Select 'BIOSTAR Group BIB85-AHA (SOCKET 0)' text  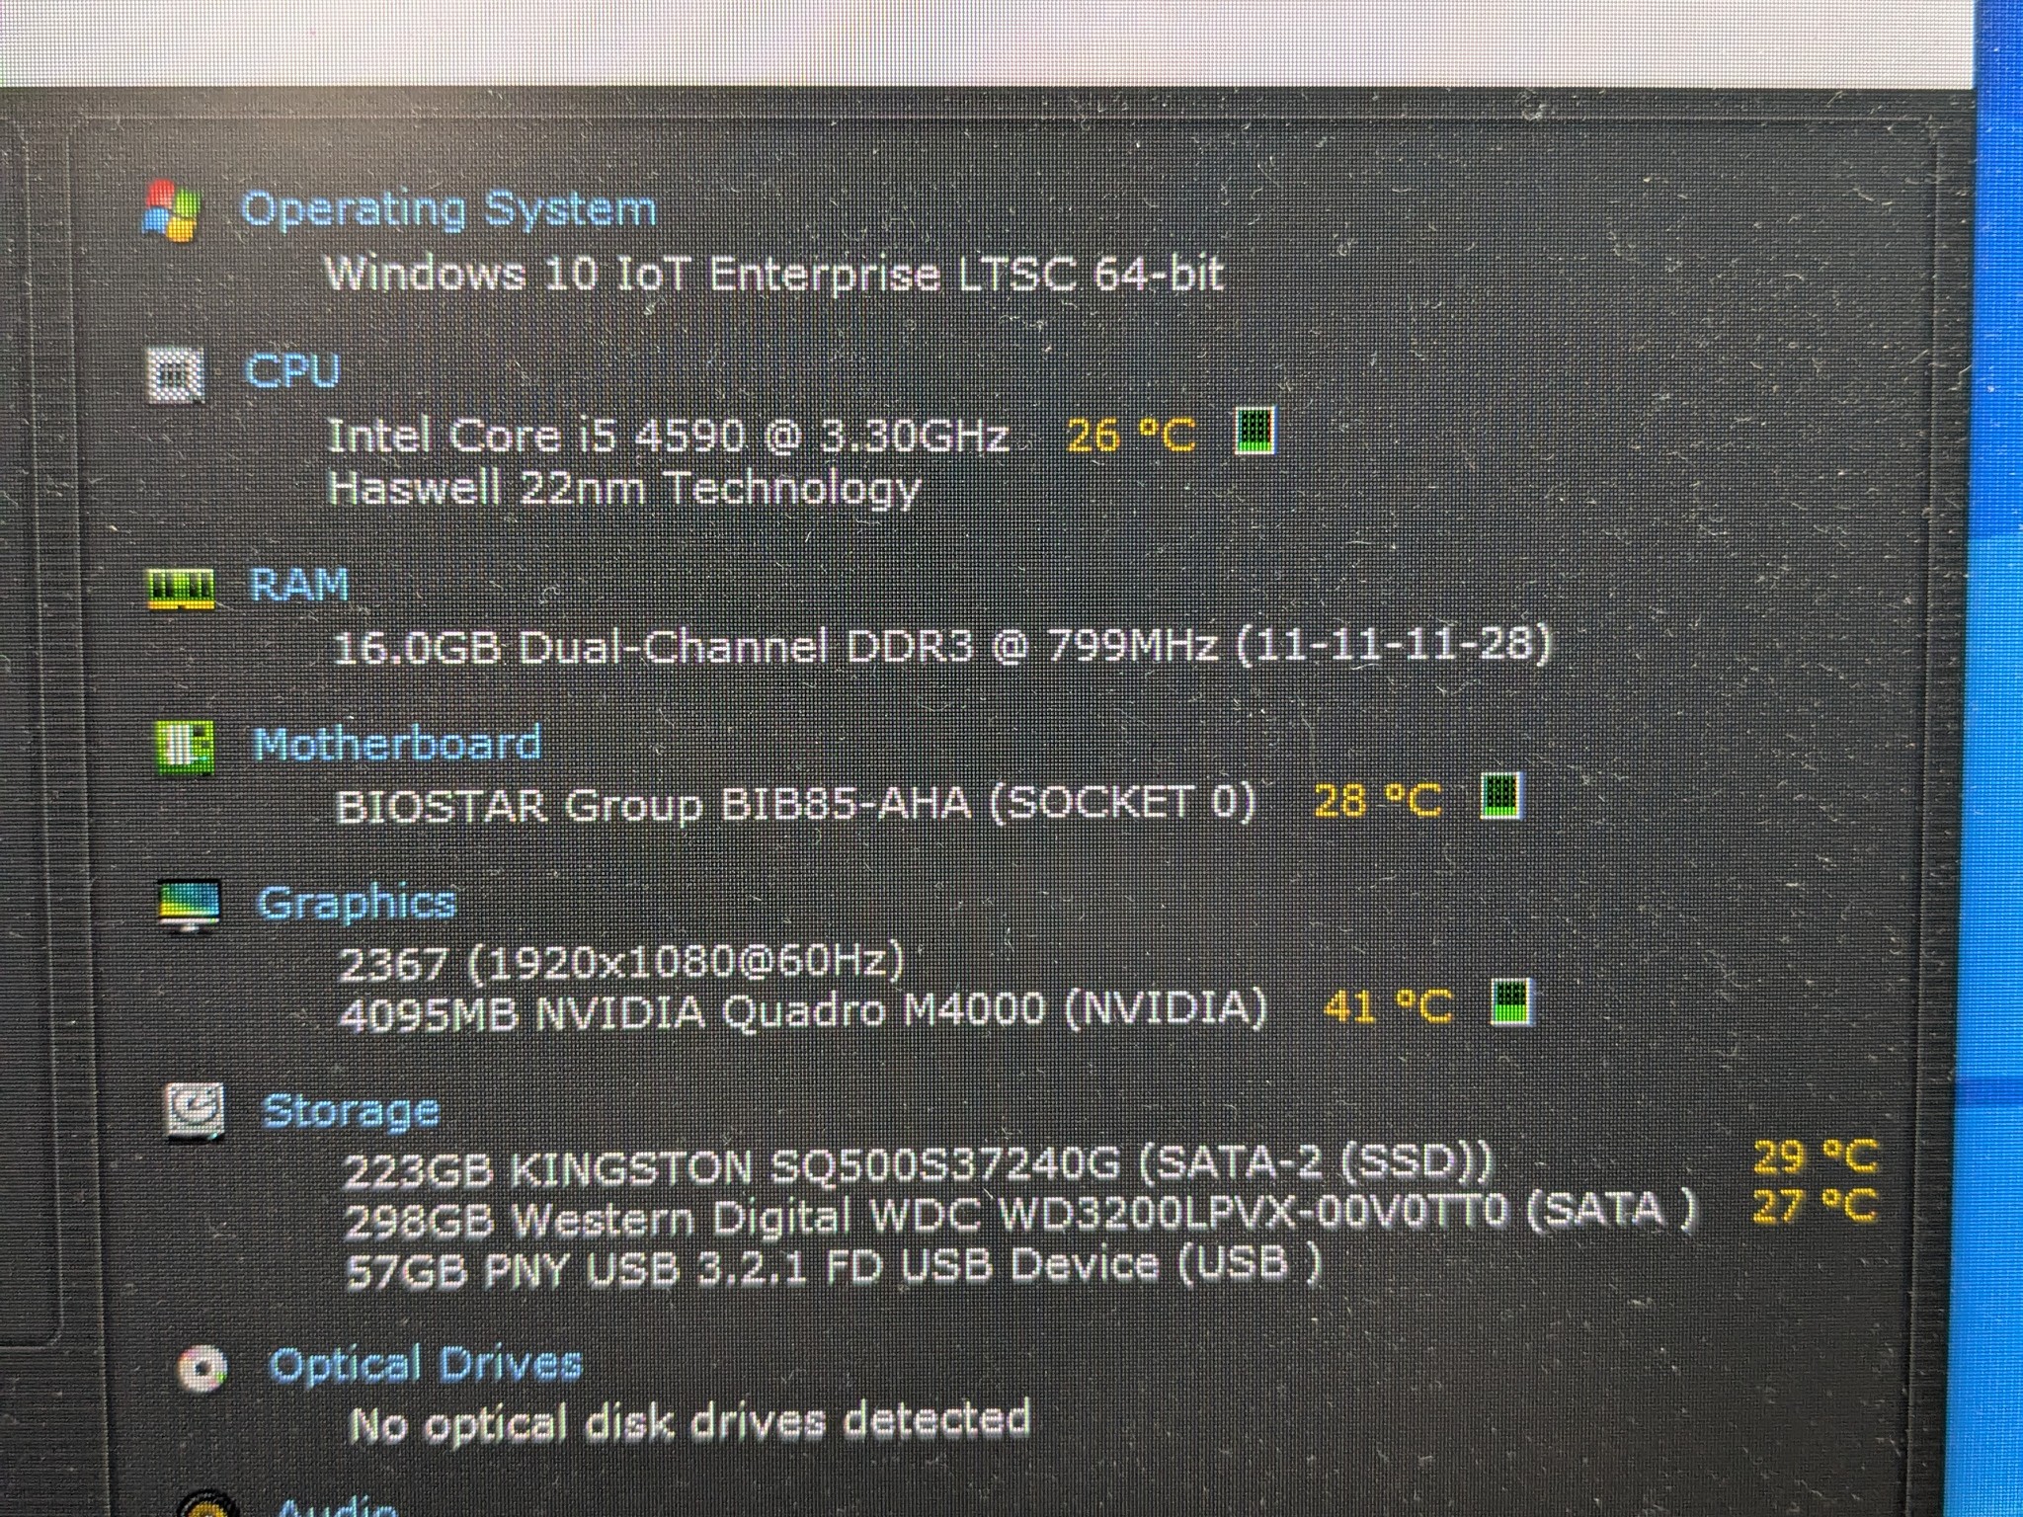point(796,805)
